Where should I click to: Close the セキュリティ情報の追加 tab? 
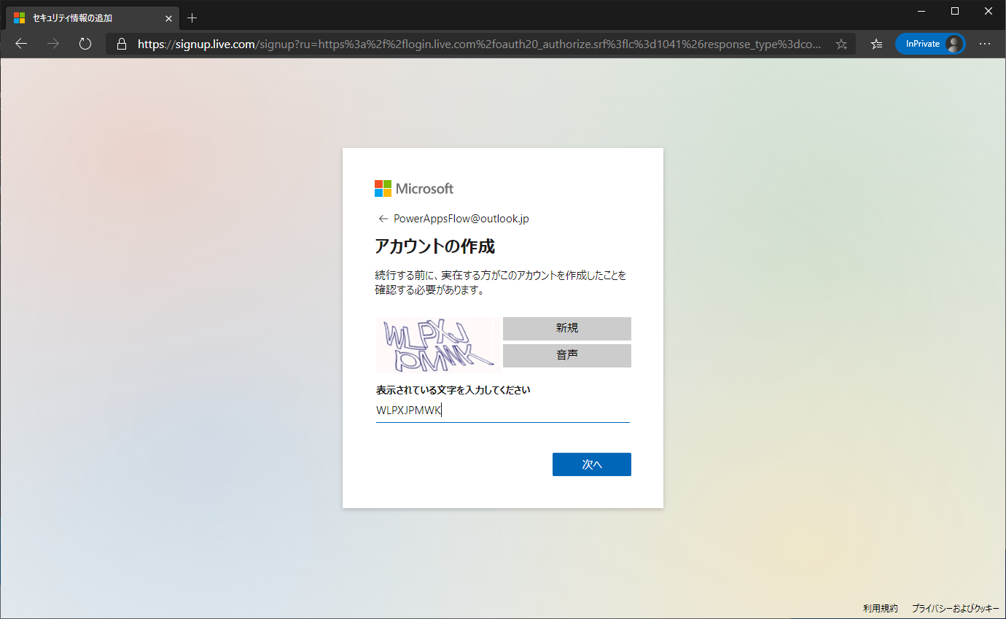pos(168,17)
